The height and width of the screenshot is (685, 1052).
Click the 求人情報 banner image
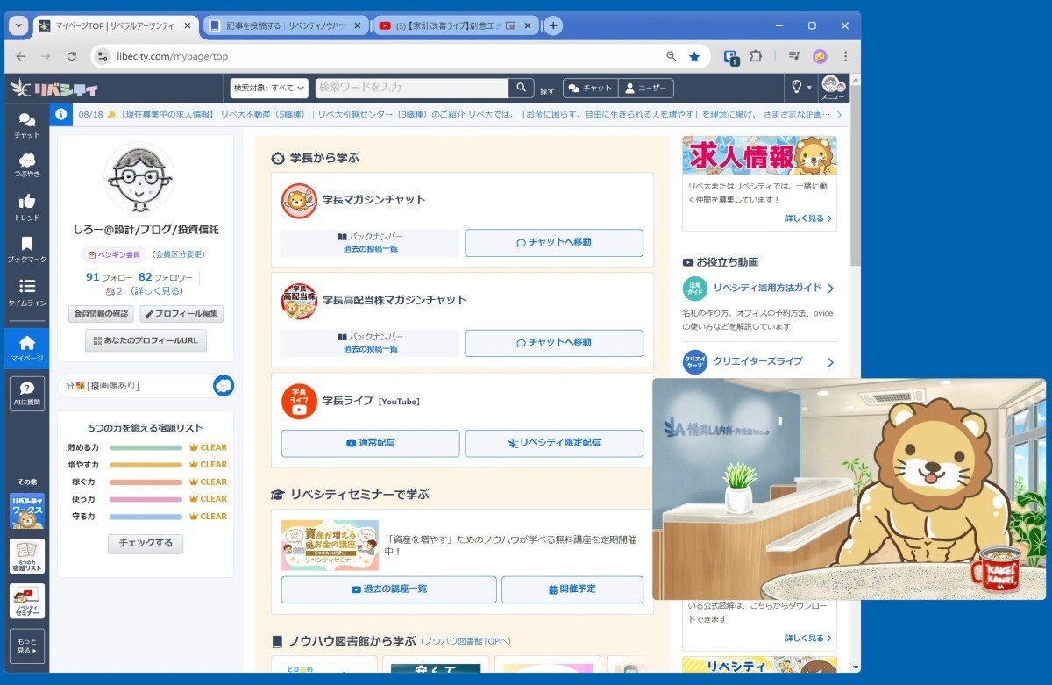coord(759,155)
